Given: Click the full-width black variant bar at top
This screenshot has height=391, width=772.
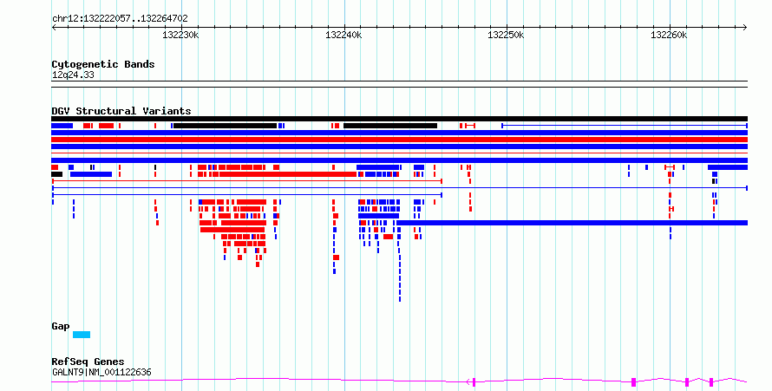Looking at the screenshot, I should point(399,119).
